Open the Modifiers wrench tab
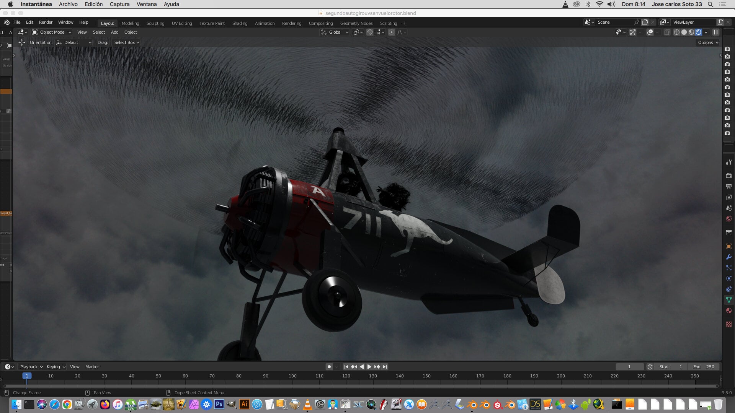Viewport: 735px width, 413px height. (728, 257)
